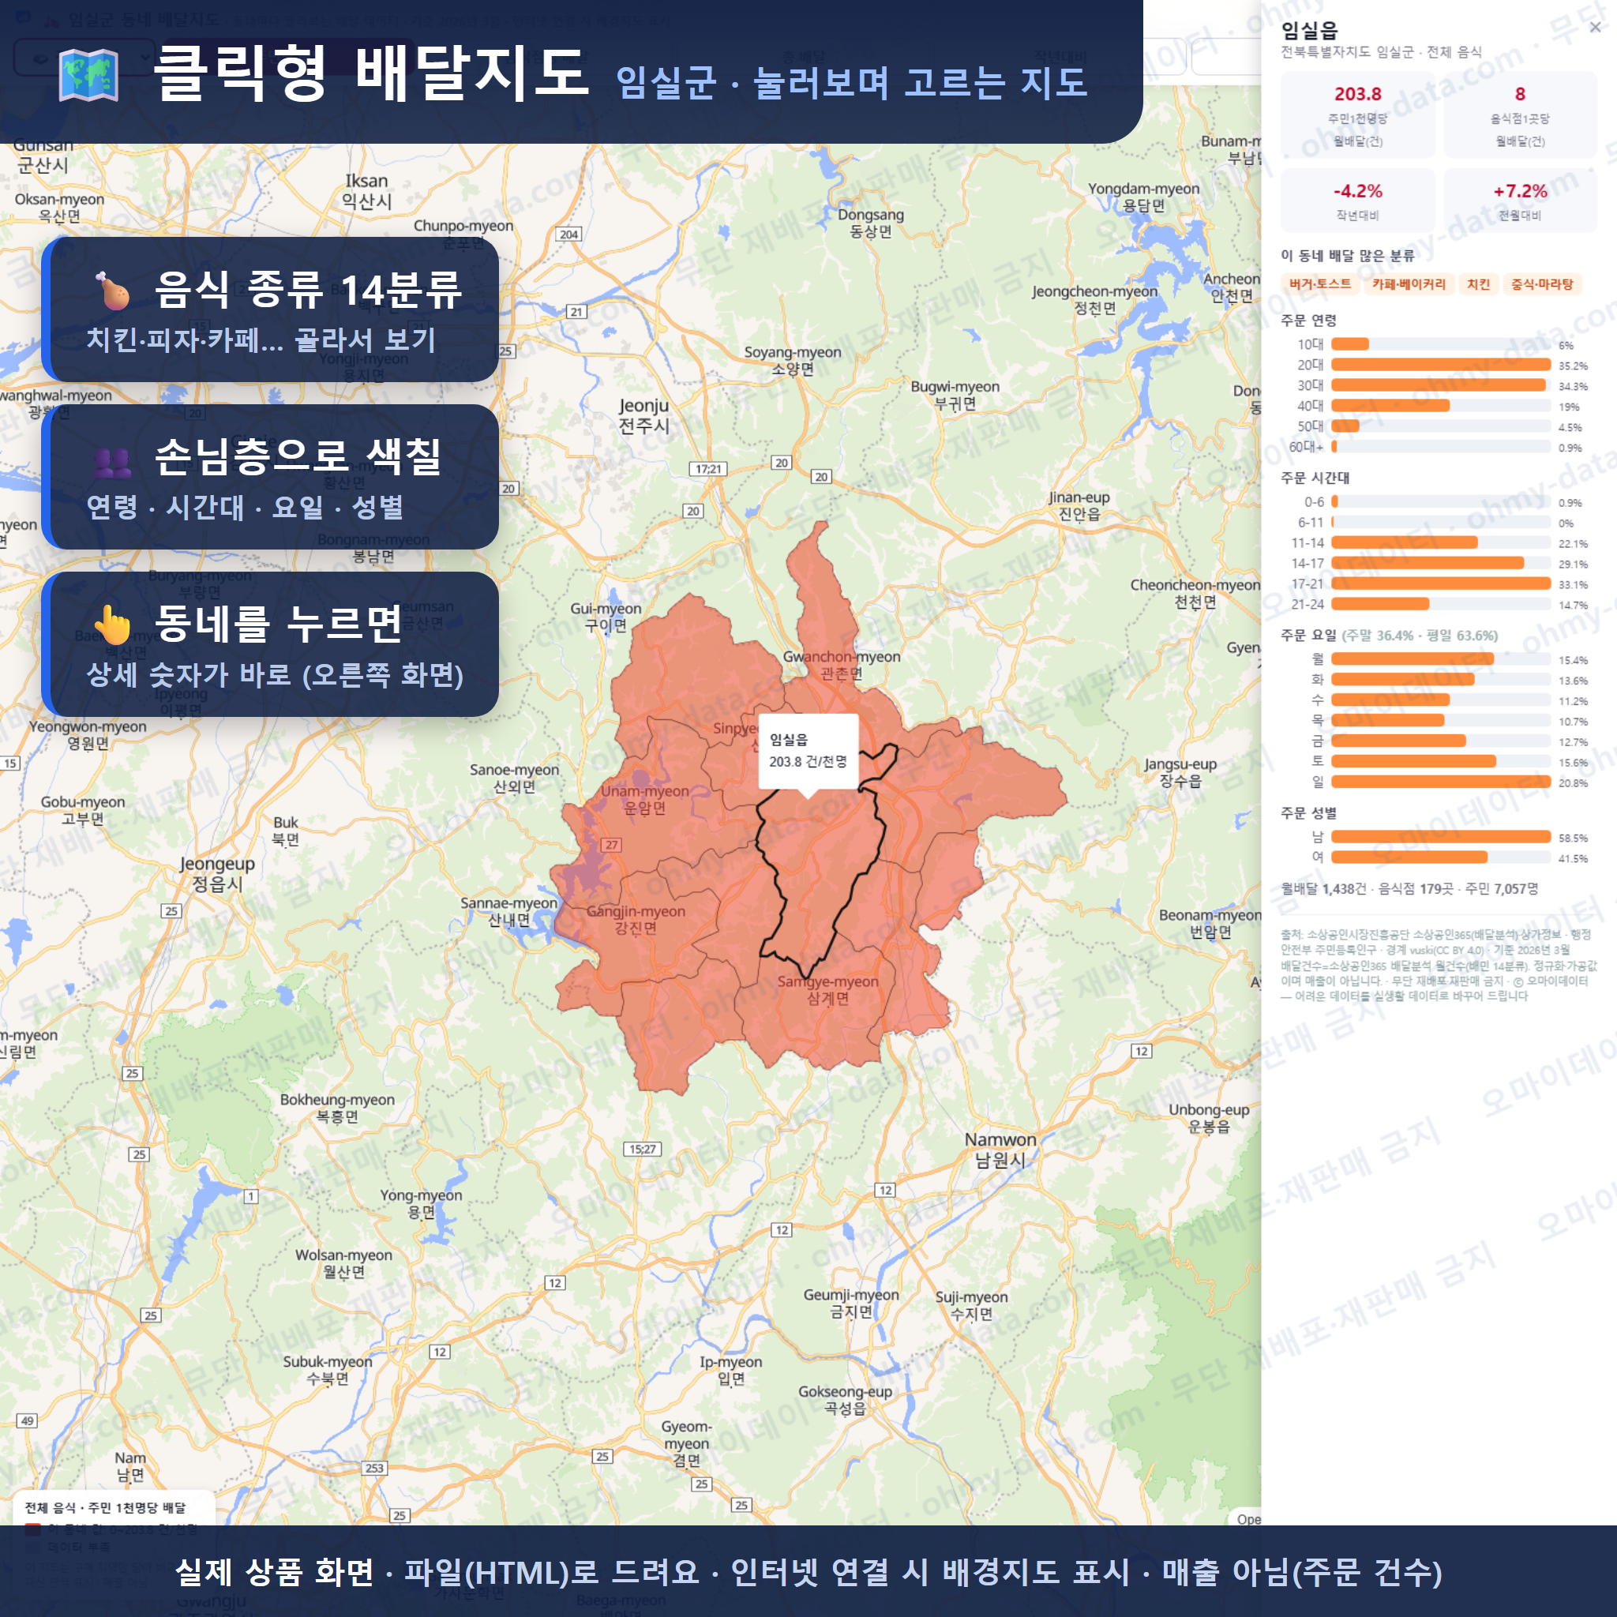Viewport: 1617px width, 1617px height.
Task: Click the Gokseong-eup 곡성읍 map label
Action: point(845,1400)
